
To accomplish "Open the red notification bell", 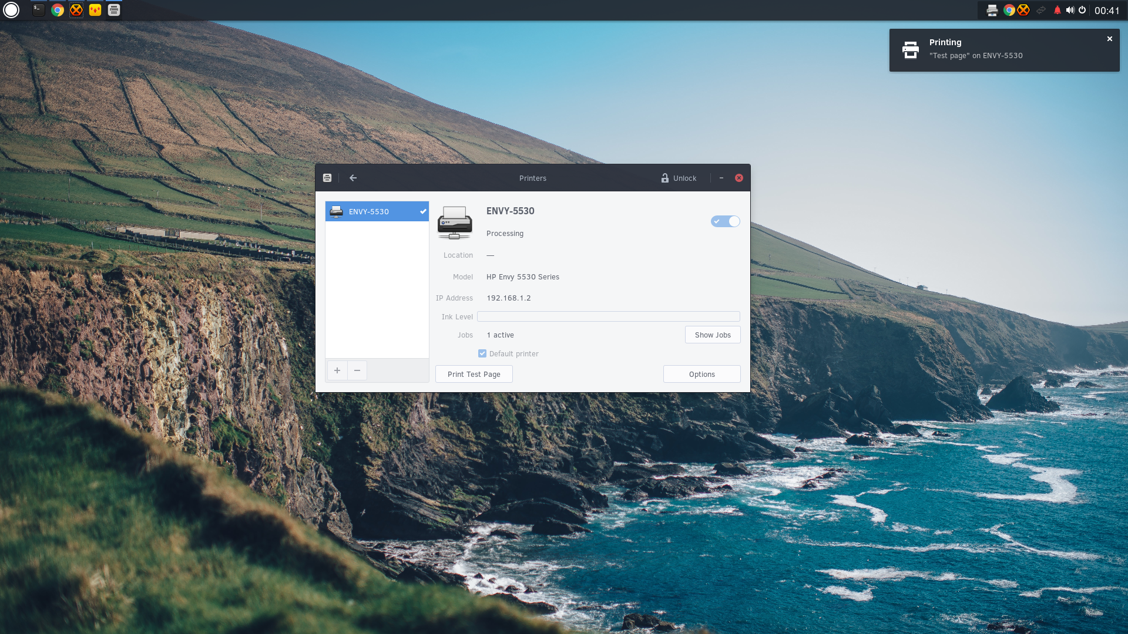I will (x=1057, y=10).
